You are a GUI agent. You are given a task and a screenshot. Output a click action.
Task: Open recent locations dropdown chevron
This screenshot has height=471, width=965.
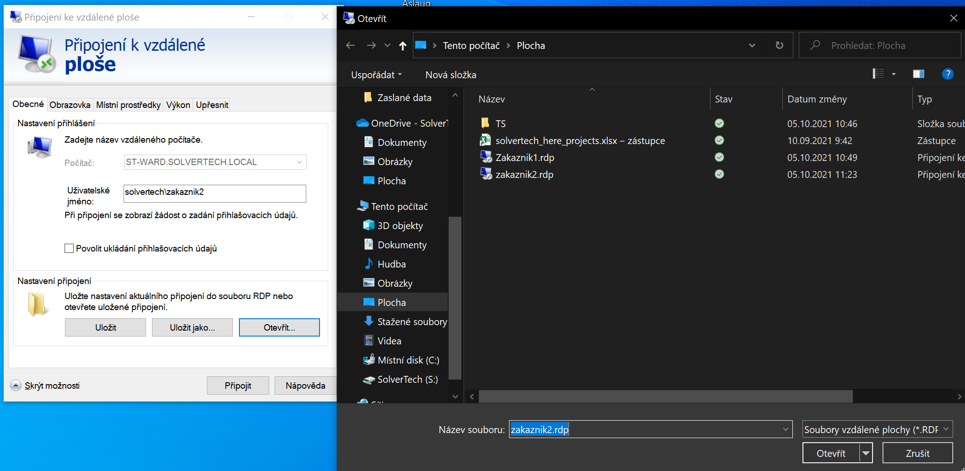388,45
